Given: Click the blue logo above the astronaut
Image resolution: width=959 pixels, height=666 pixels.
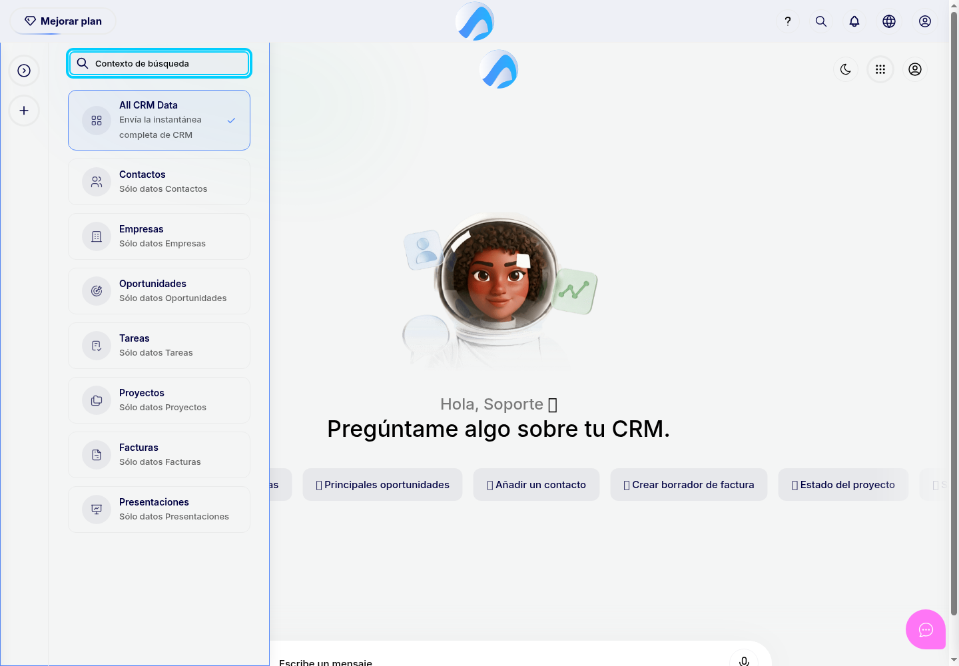Looking at the screenshot, I should (499, 69).
